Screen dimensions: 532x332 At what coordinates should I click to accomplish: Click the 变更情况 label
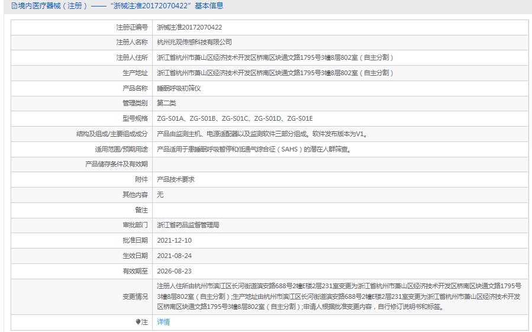(x=135, y=296)
